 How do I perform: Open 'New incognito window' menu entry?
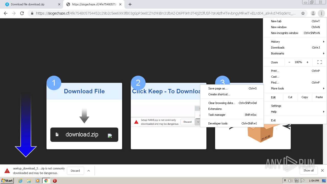tap(295, 33)
